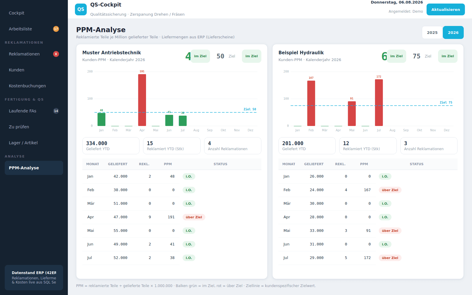Click 'im Ziel' badge beside Ziel 75
472x295 pixels.
coord(448,56)
